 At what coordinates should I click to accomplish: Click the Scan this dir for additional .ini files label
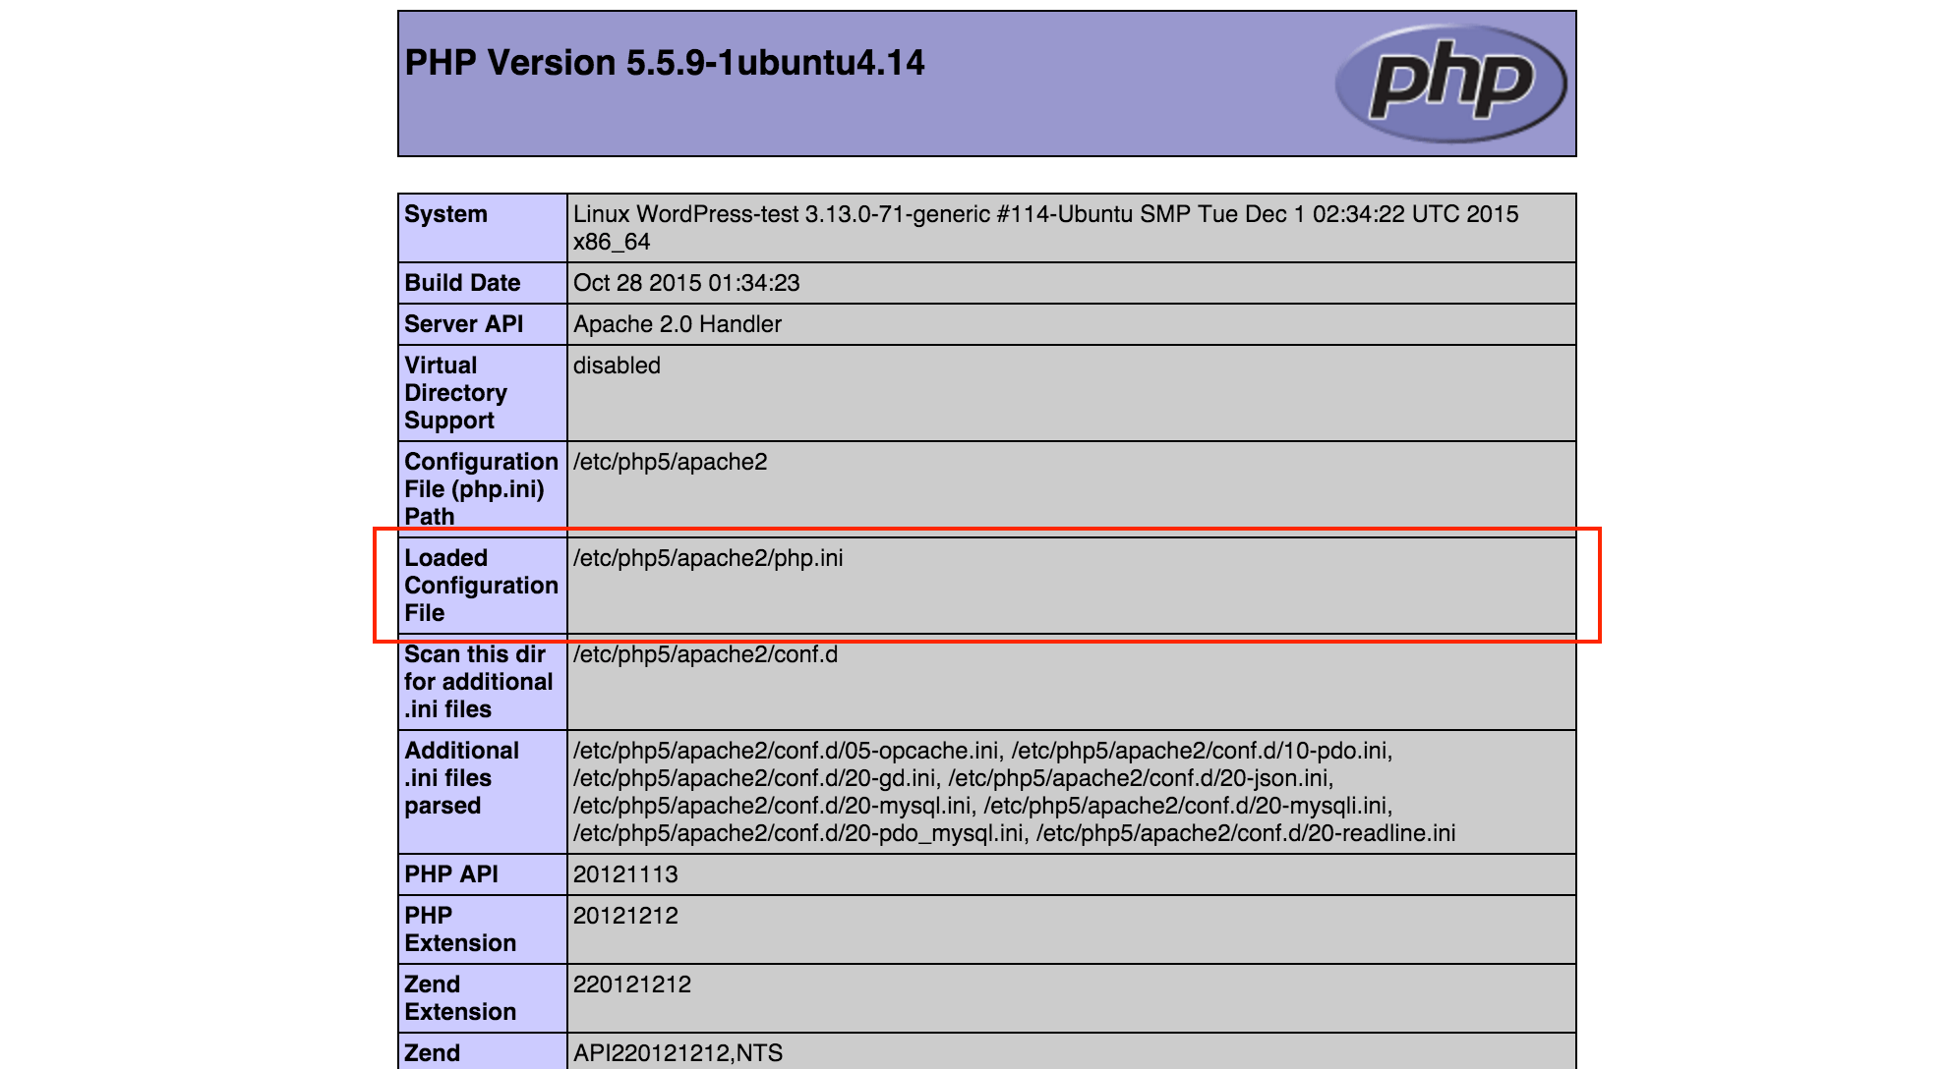point(480,682)
